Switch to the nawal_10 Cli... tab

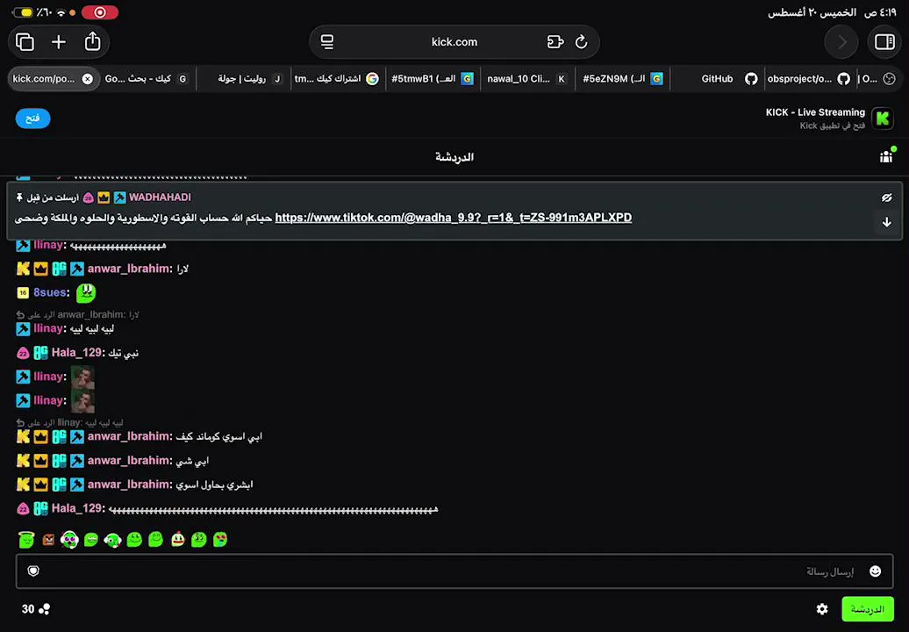[x=526, y=79]
